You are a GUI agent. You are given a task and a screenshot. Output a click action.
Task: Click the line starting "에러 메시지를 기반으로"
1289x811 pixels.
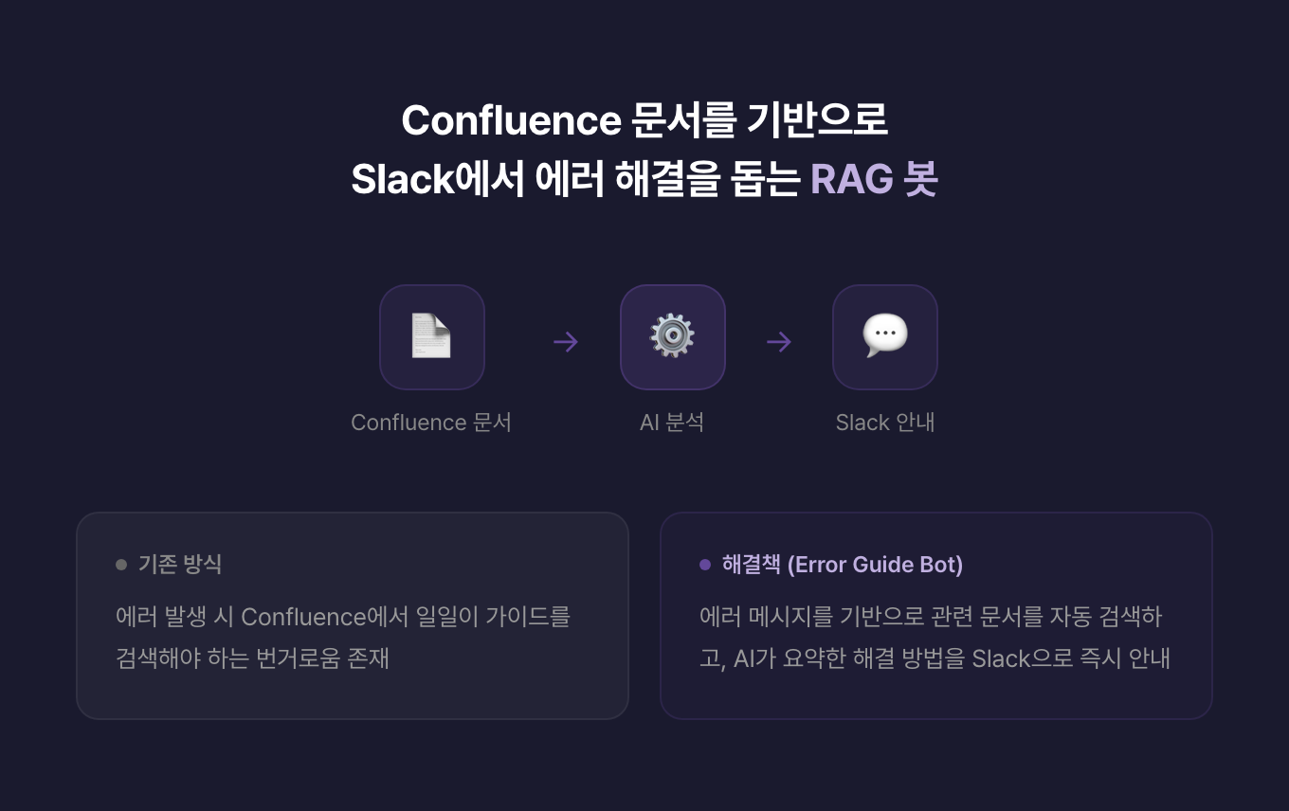[931, 617]
